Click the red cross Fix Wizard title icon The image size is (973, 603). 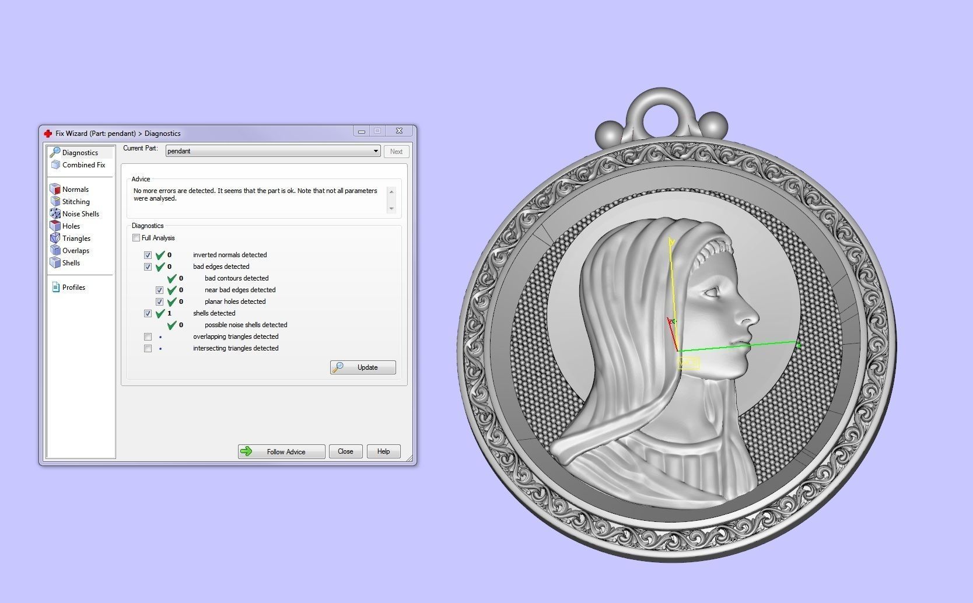[x=48, y=134]
